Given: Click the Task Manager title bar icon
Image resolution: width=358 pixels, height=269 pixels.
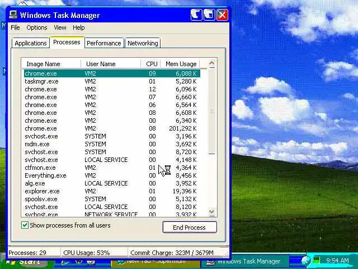Looking at the screenshot, I should 13,15.
